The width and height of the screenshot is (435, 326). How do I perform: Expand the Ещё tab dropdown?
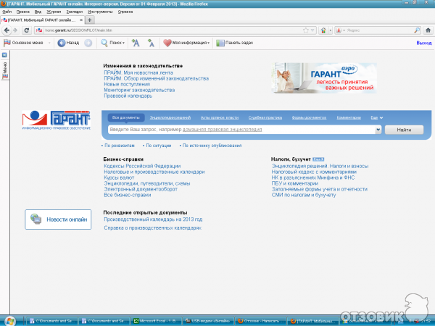coord(377,117)
